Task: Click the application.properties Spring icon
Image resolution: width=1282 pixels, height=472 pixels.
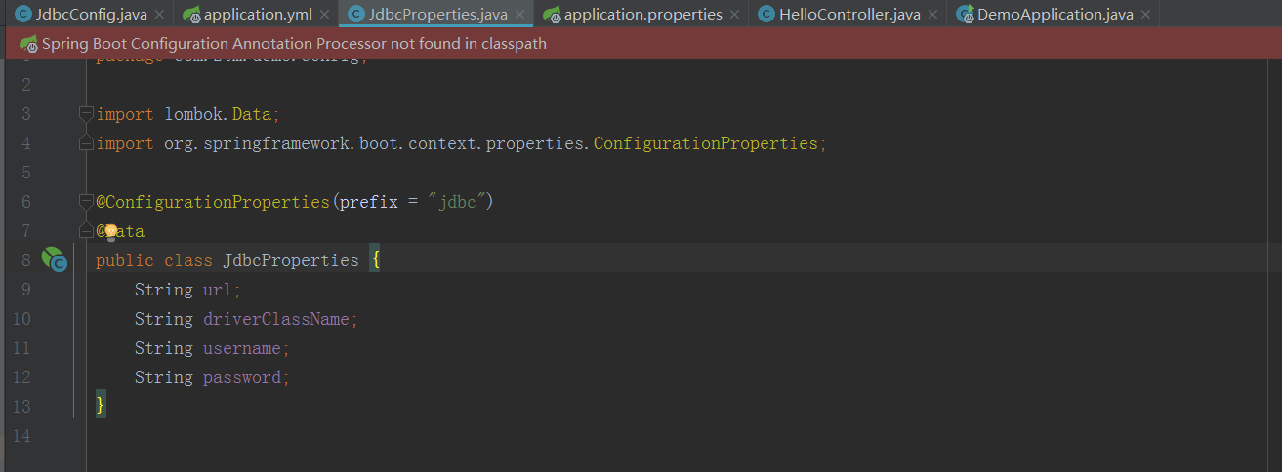Action: tap(552, 14)
